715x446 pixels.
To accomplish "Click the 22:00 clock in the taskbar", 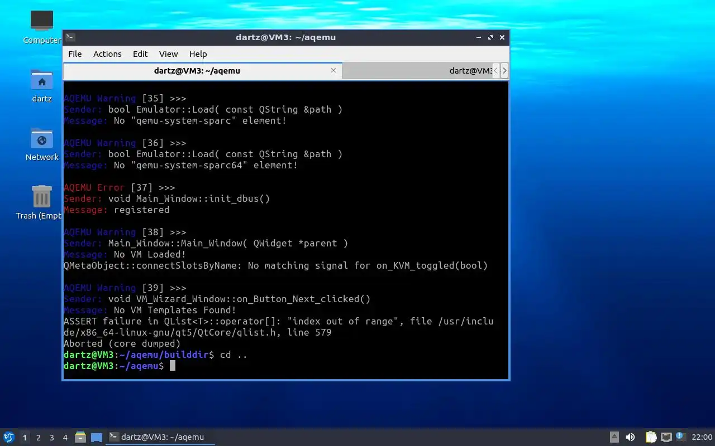I will coord(702,437).
